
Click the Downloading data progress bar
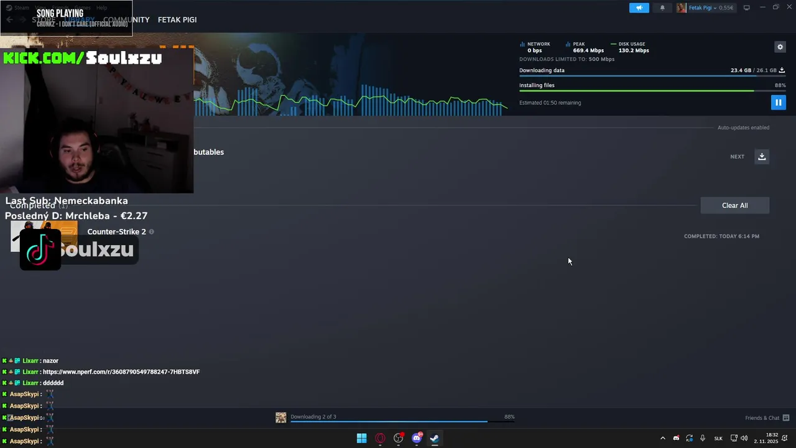point(652,76)
